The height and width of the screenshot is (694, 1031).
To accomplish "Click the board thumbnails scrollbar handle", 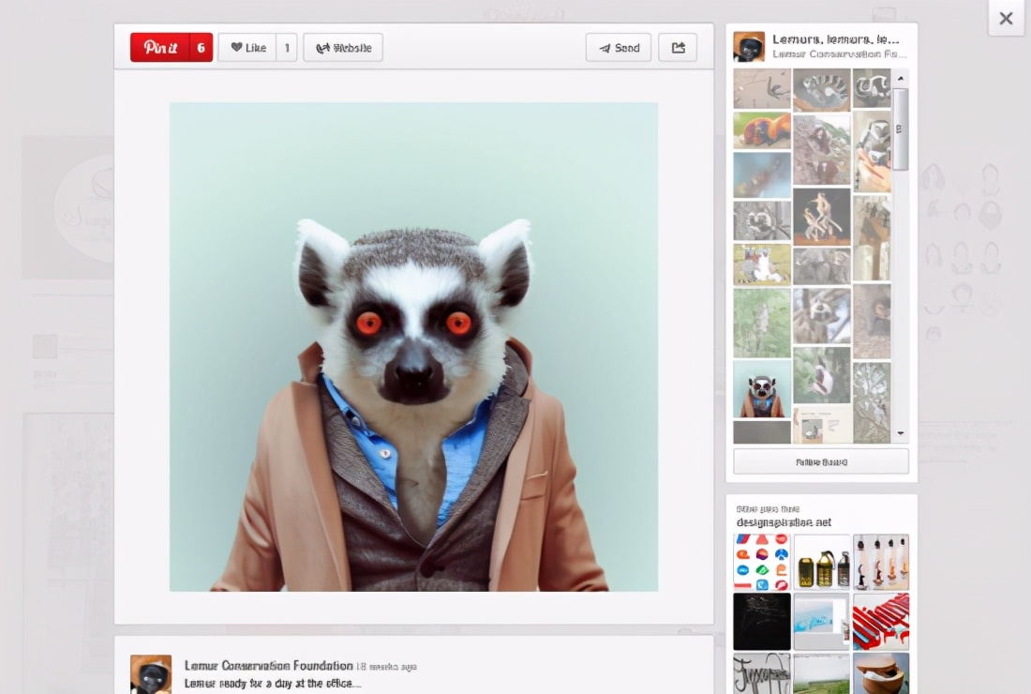I will coord(900,128).
